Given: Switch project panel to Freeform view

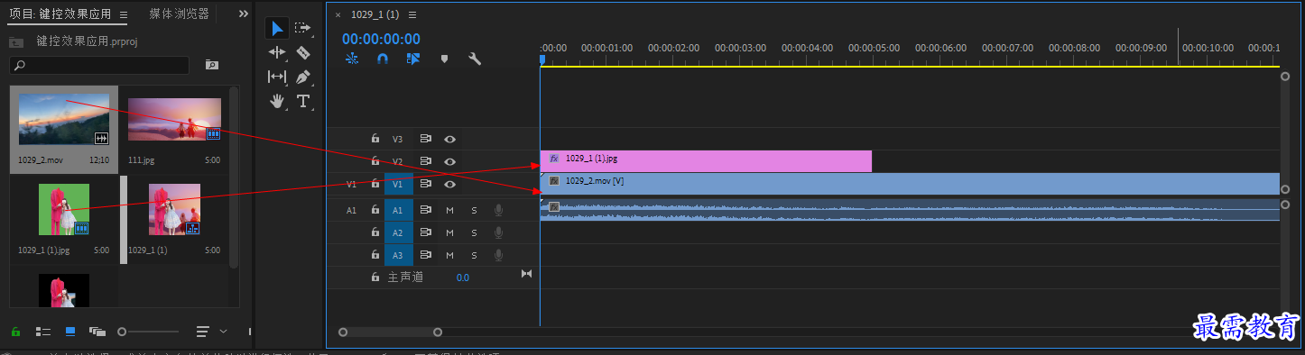Looking at the screenshot, I should [97, 332].
